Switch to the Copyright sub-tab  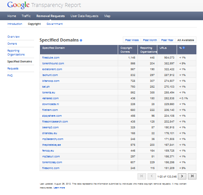34,24
